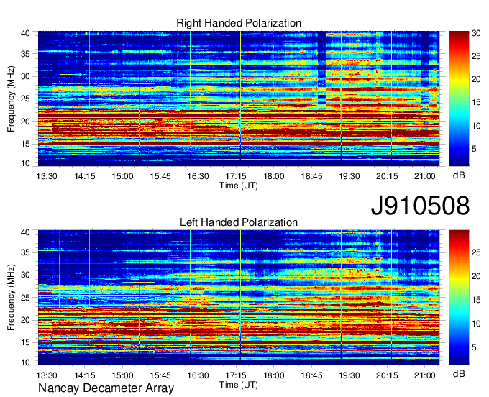This screenshot has width=489, height=397.
Task: Click the 18:45 time tick under the Right Handed plot
Action: [311, 176]
